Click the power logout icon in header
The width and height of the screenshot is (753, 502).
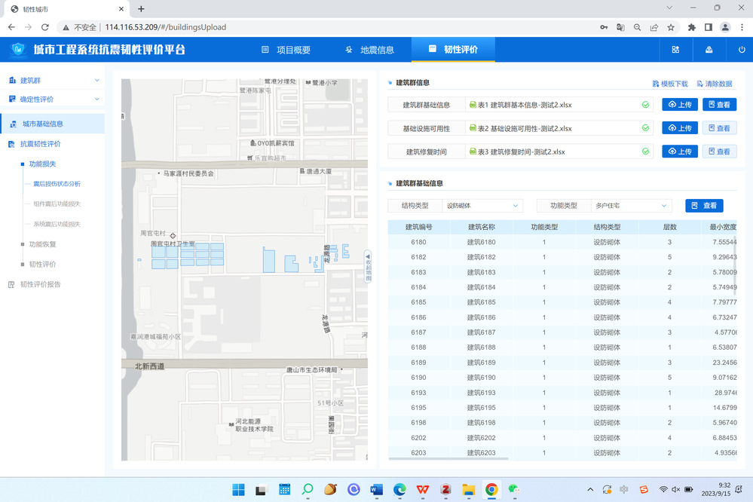[742, 50]
